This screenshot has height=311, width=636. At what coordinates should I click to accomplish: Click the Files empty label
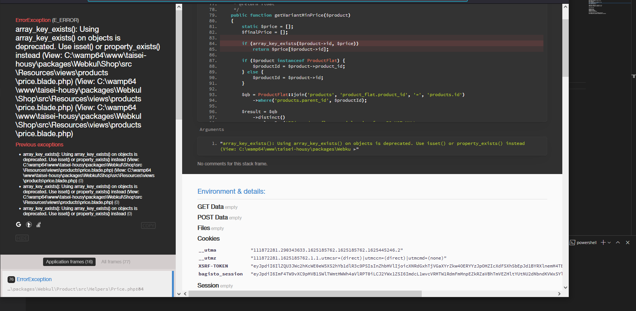click(210, 228)
